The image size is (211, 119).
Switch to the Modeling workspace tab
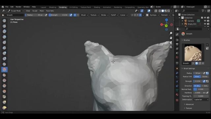pyautogui.click(x=53, y=7)
